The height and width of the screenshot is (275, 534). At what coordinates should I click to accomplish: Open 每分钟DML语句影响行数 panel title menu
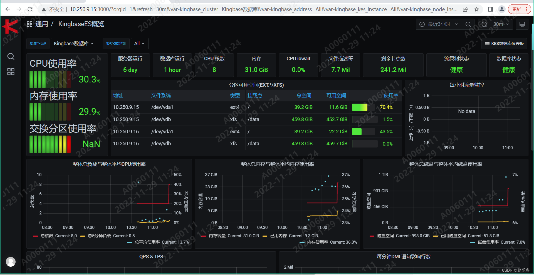[404, 257]
